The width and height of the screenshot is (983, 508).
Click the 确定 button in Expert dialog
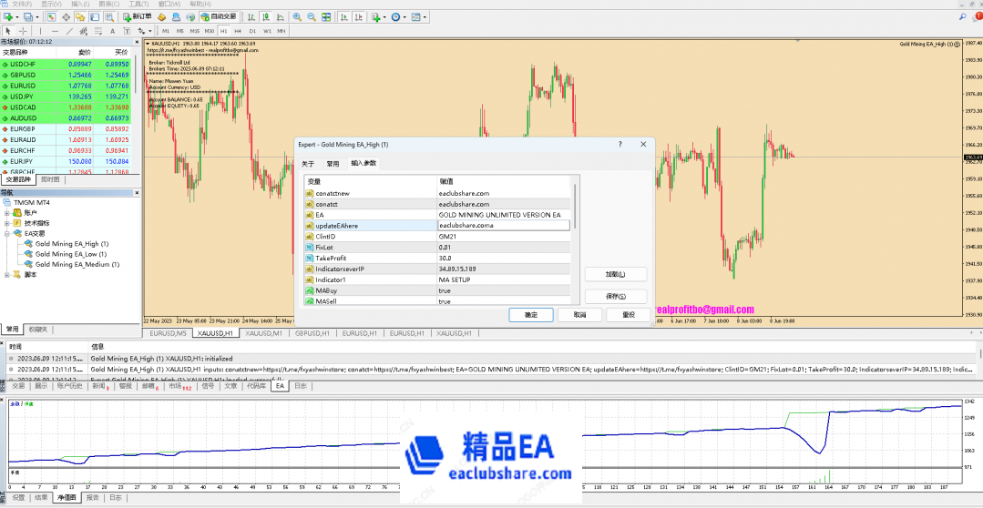coord(531,314)
